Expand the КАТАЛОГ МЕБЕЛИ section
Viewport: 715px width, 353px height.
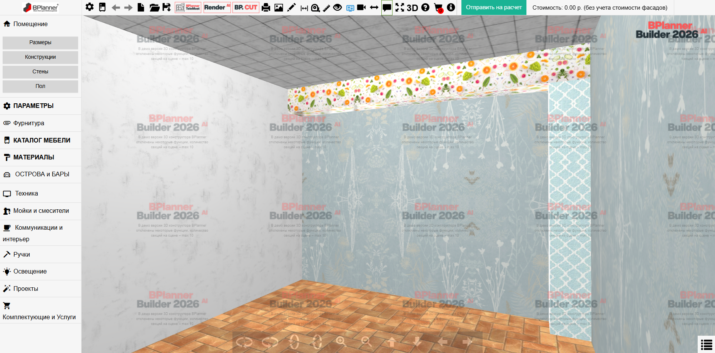40,140
